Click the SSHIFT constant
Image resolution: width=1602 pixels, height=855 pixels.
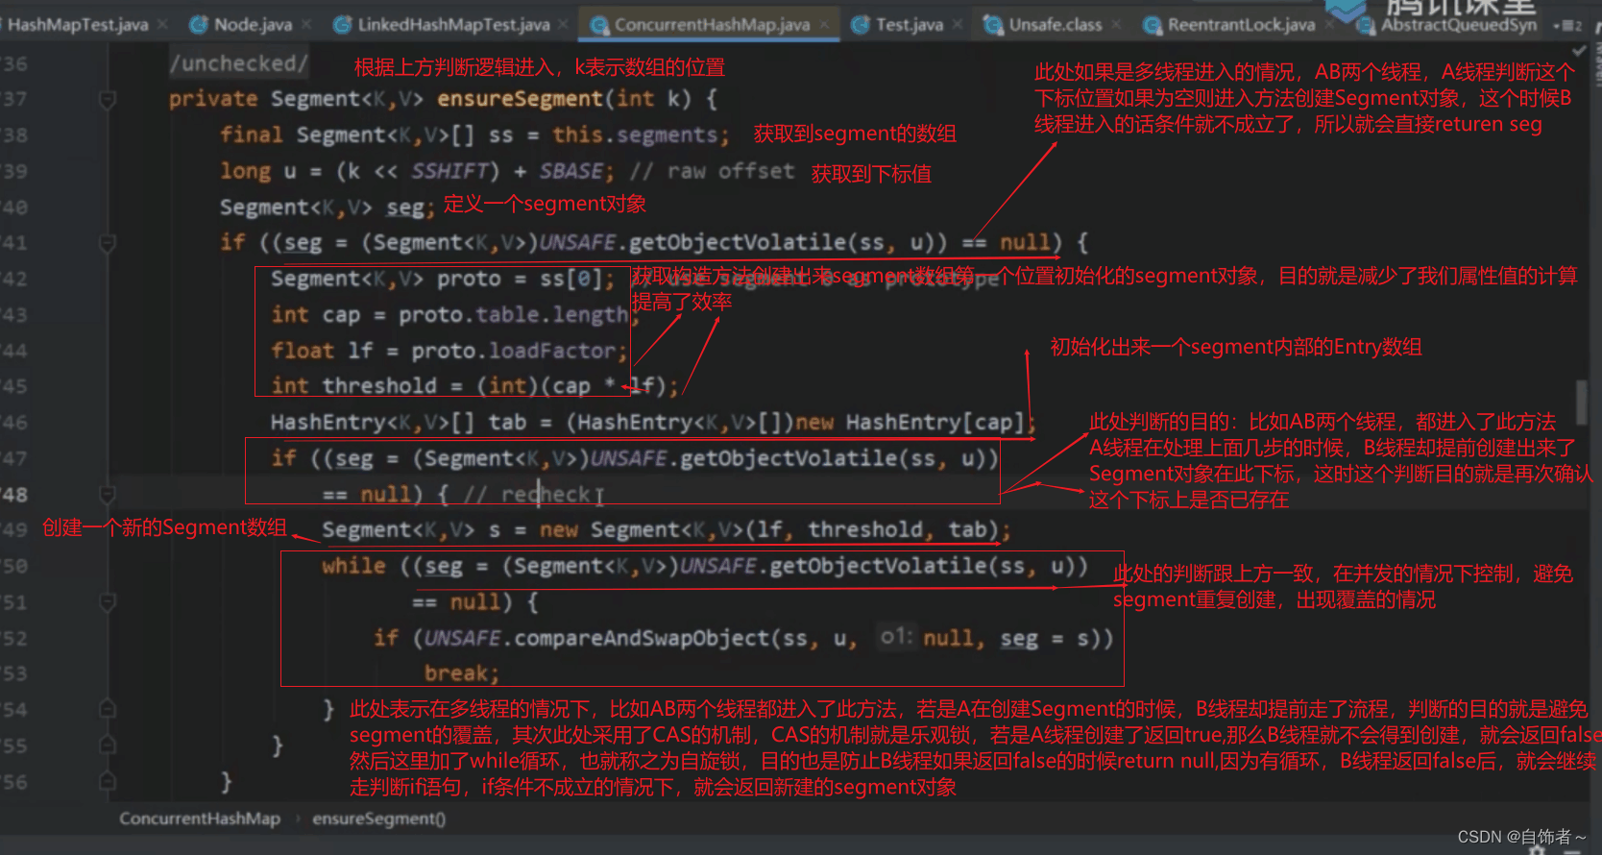tap(449, 171)
